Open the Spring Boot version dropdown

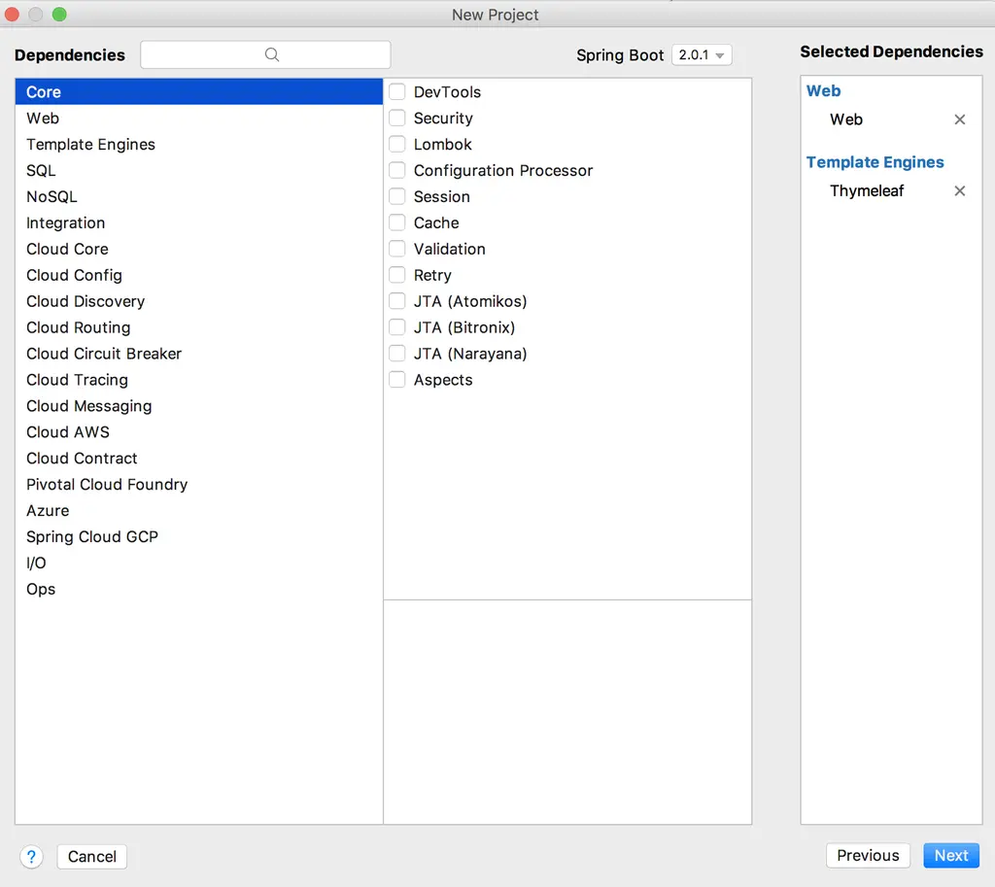click(x=702, y=55)
